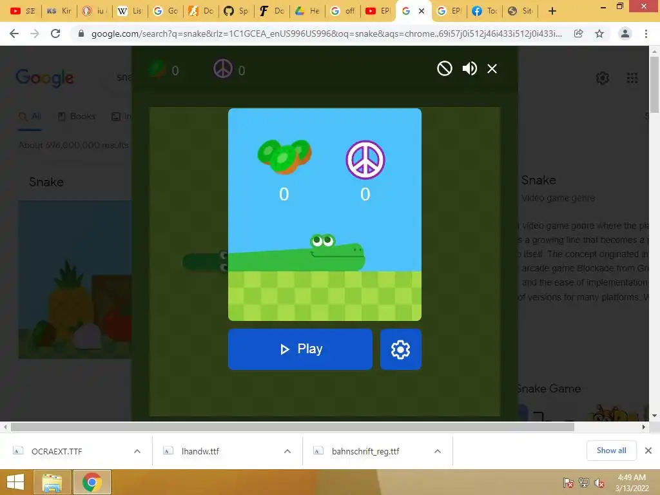This screenshot has height=495, width=660.
Task: Click the address bar URL
Action: tap(326, 34)
